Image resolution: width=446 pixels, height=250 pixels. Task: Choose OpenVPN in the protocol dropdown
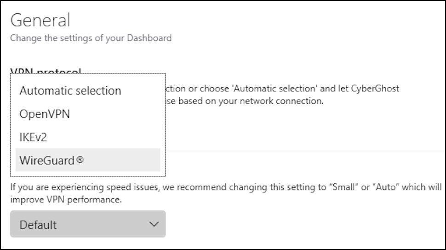[x=45, y=114]
